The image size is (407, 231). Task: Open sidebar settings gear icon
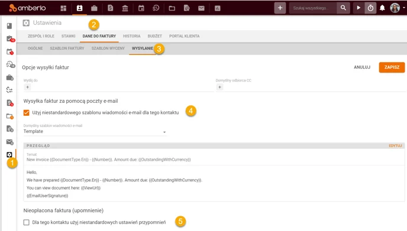pos(9,155)
